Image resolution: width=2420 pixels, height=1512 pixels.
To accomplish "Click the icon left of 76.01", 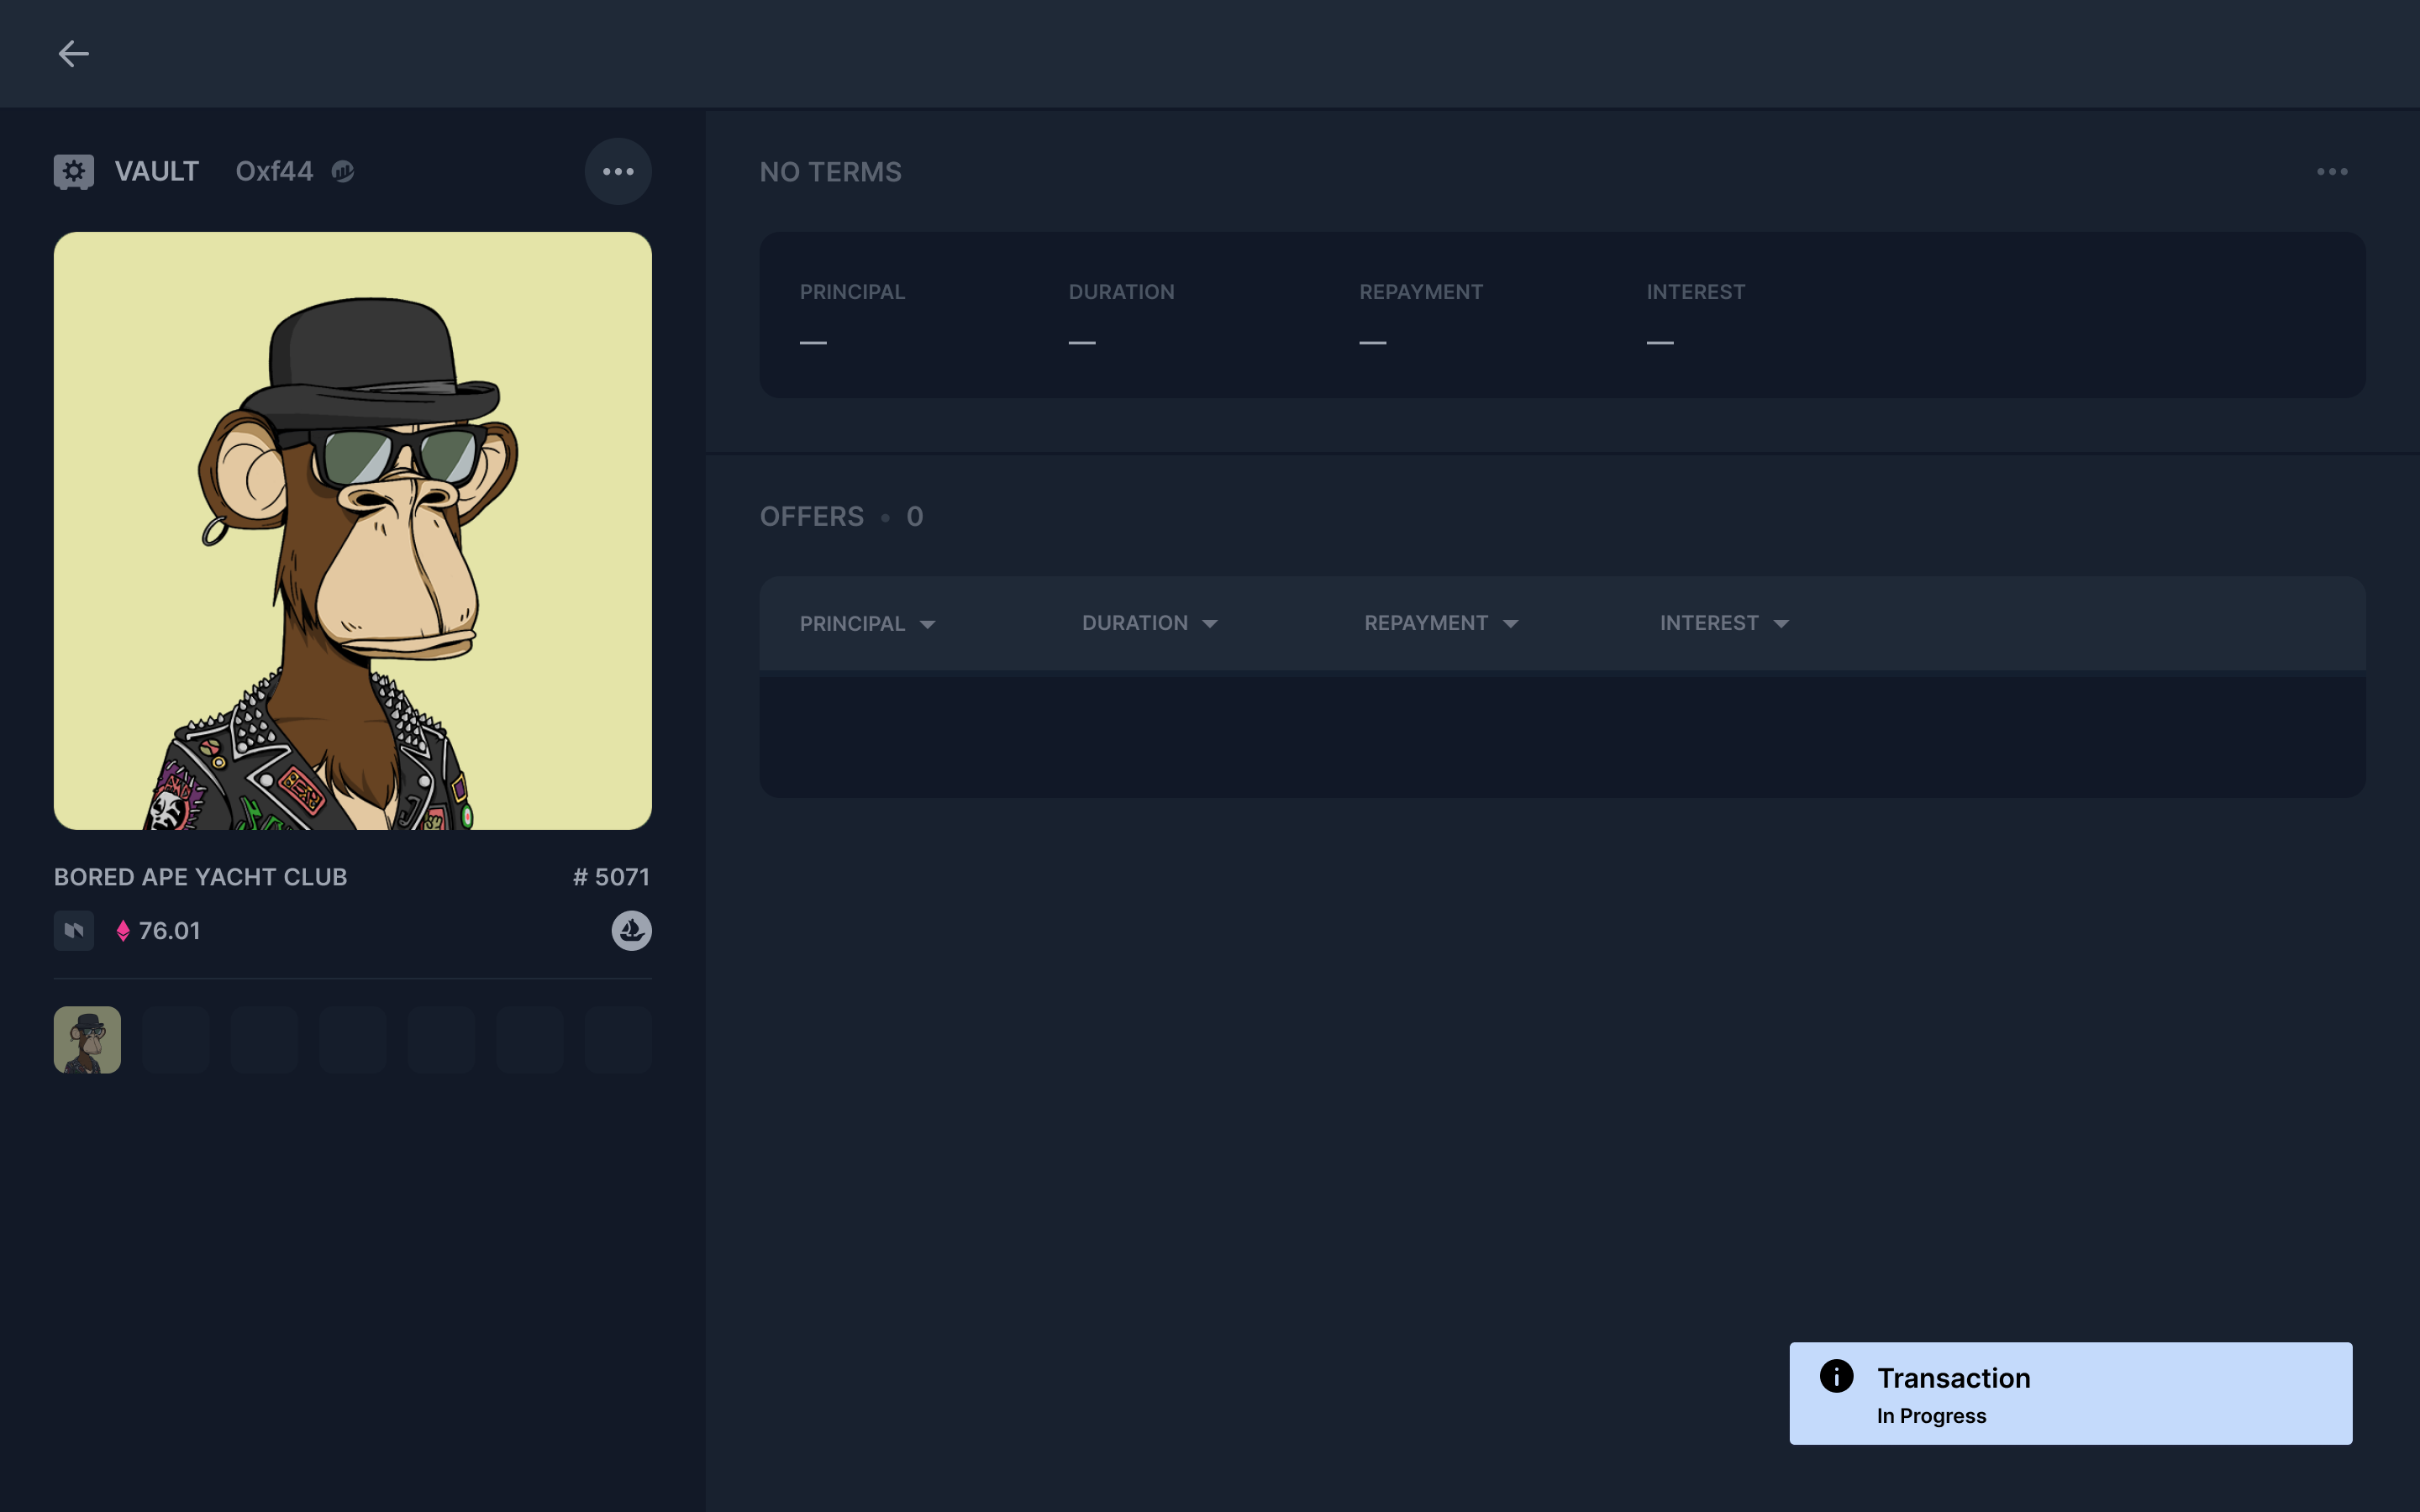I will pyautogui.click(x=73, y=930).
